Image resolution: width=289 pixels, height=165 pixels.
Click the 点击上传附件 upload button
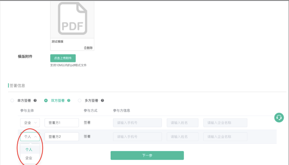[x=63, y=58]
